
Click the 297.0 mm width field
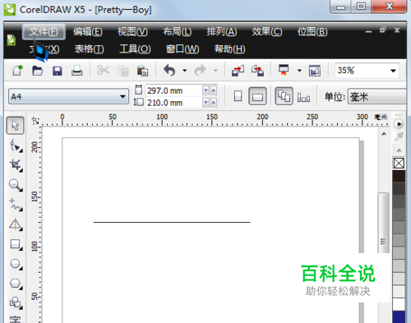click(x=173, y=90)
